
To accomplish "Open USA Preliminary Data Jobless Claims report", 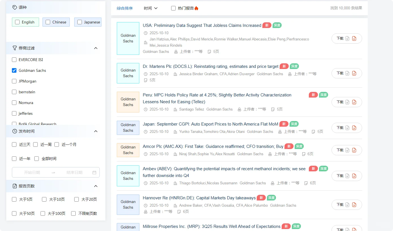I will coord(202,25).
